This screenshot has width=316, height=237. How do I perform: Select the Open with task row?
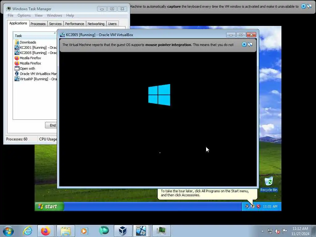(x=35, y=68)
